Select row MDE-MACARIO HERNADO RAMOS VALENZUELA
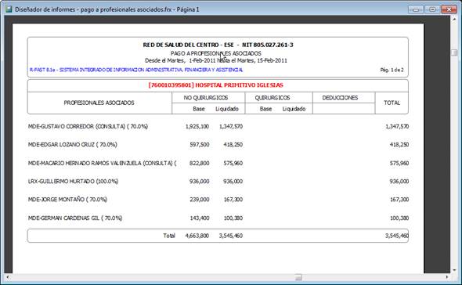The height and width of the screenshot is (285, 462). tap(218, 163)
